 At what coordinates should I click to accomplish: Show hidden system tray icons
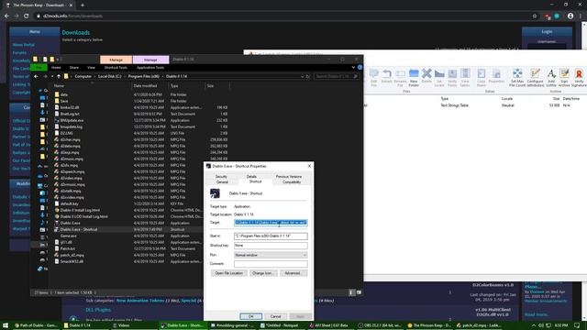[534, 325]
